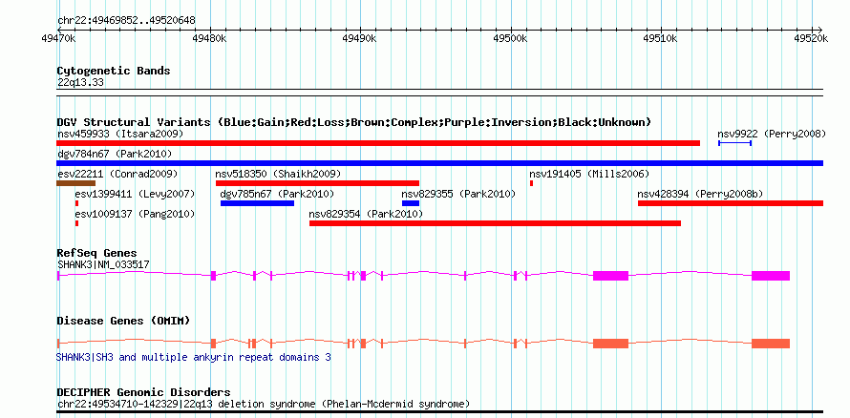
Task: Click the 49490k ruler label
Action: [x=359, y=38]
